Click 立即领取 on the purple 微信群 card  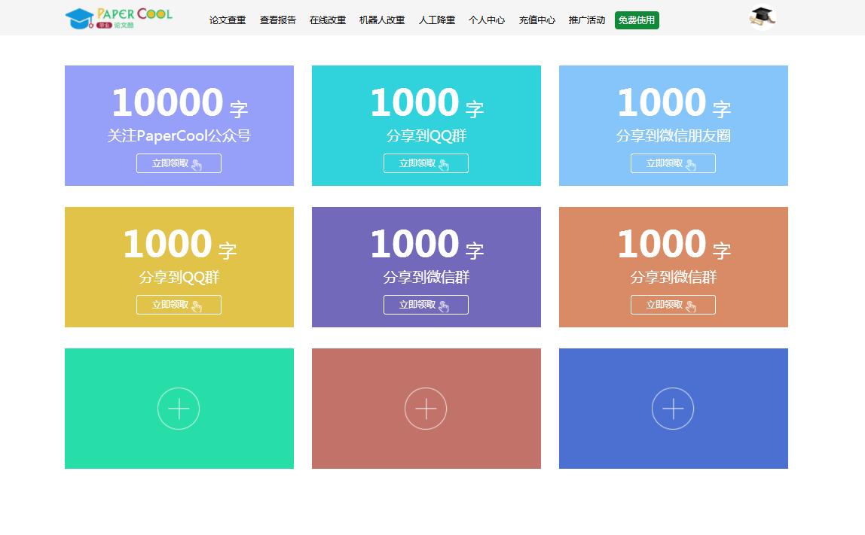(426, 305)
